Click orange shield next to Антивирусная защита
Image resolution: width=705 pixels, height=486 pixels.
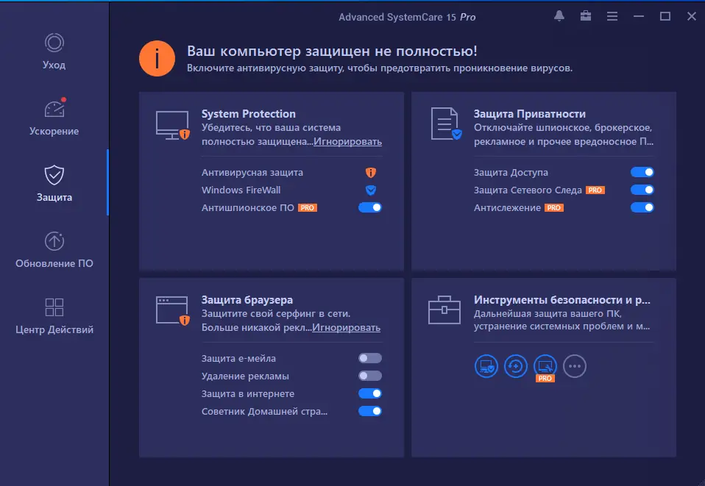click(x=370, y=173)
